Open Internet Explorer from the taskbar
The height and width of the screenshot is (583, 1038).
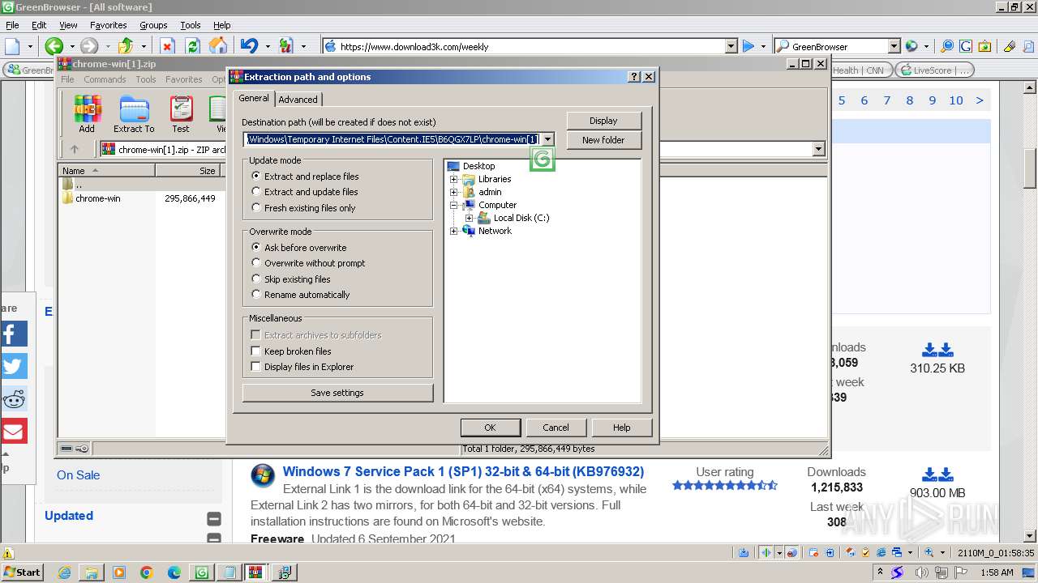64,572
